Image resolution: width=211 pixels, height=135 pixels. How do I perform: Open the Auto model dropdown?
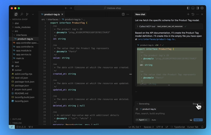[154, 120]
